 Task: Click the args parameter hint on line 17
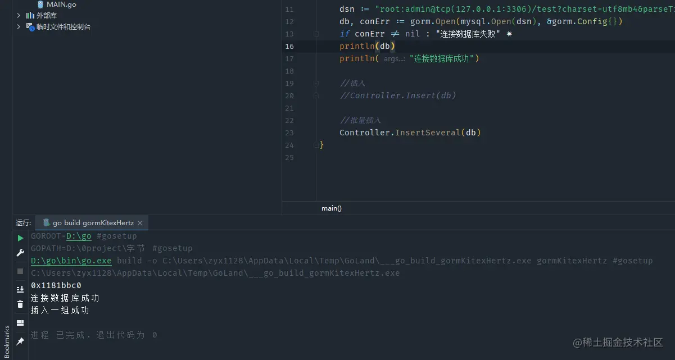pyautogui.click(x=395, y=58)
